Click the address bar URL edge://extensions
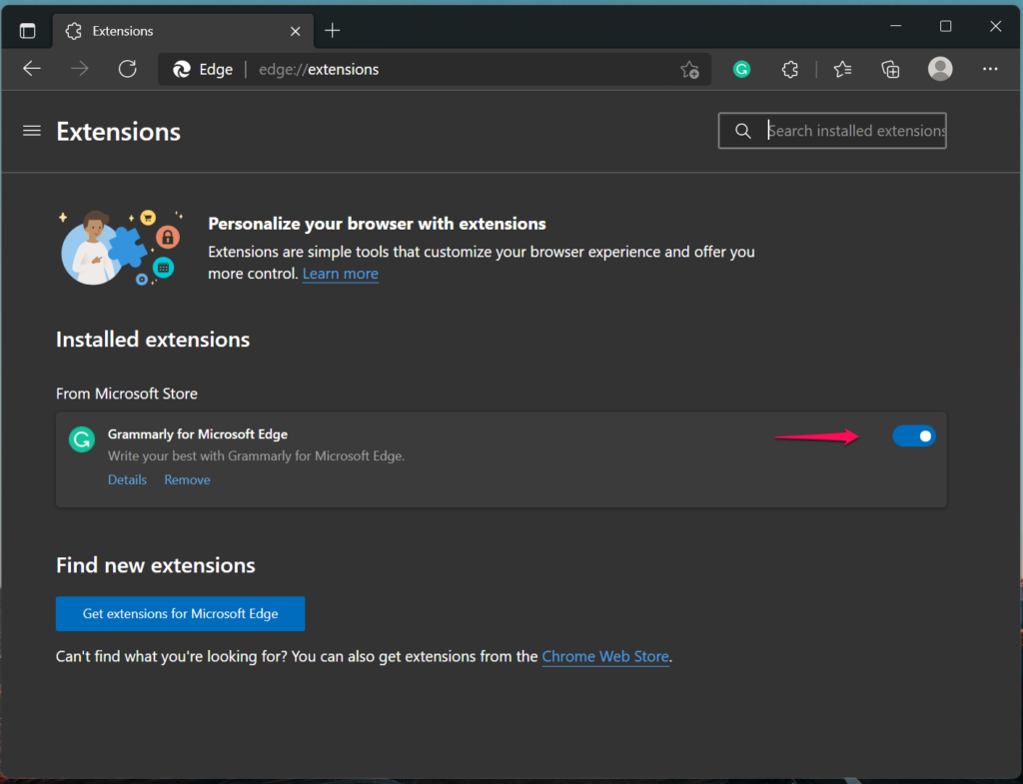The image size is (1023, 784). 319,69
